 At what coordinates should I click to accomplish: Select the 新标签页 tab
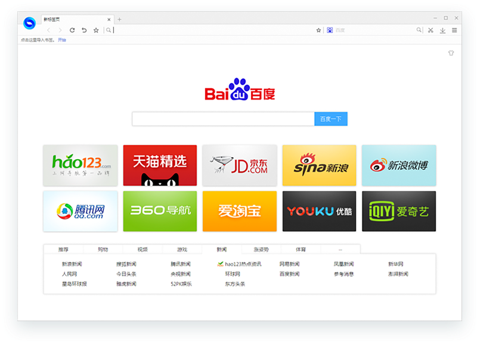pos(77,19)
